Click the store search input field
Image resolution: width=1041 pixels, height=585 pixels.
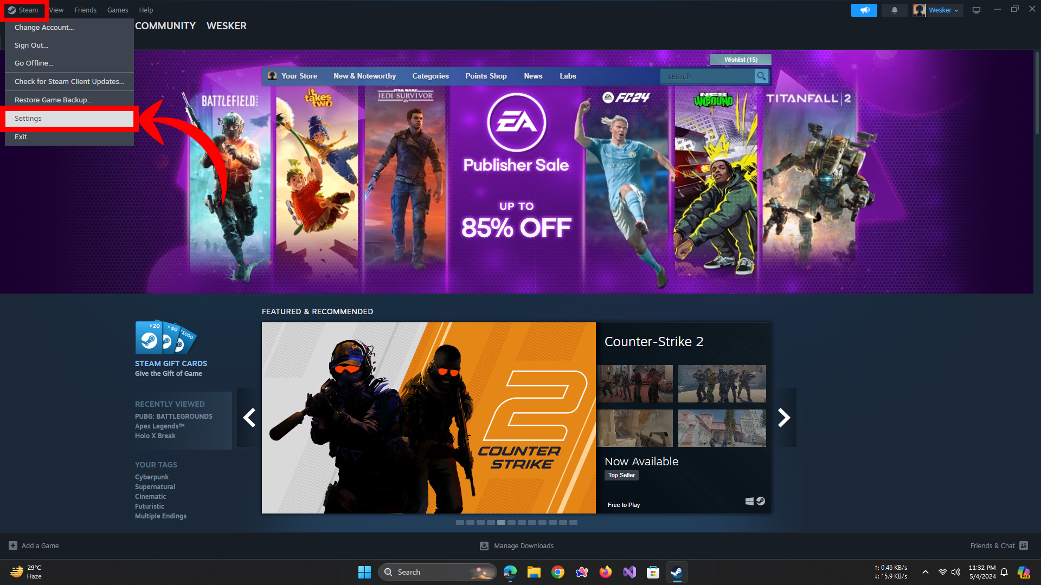pos(706,76)
